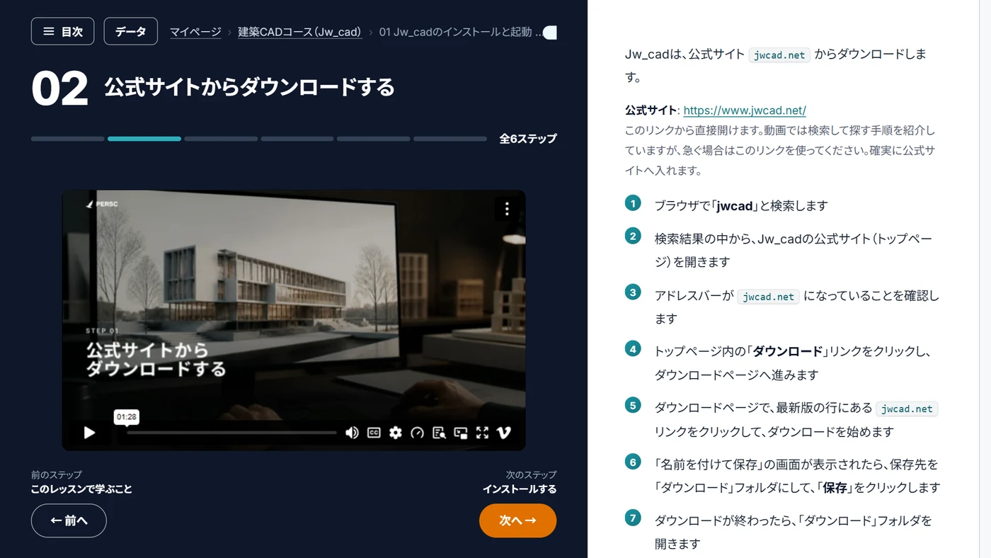Image resolution: width=991 pixels, height=558 pixels.
Task: Click the step beginning ダウンロードページで、最新版
Action: 796,419
